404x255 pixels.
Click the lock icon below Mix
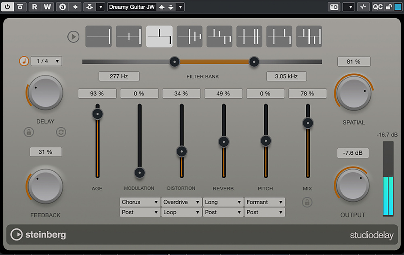point(307,202)
